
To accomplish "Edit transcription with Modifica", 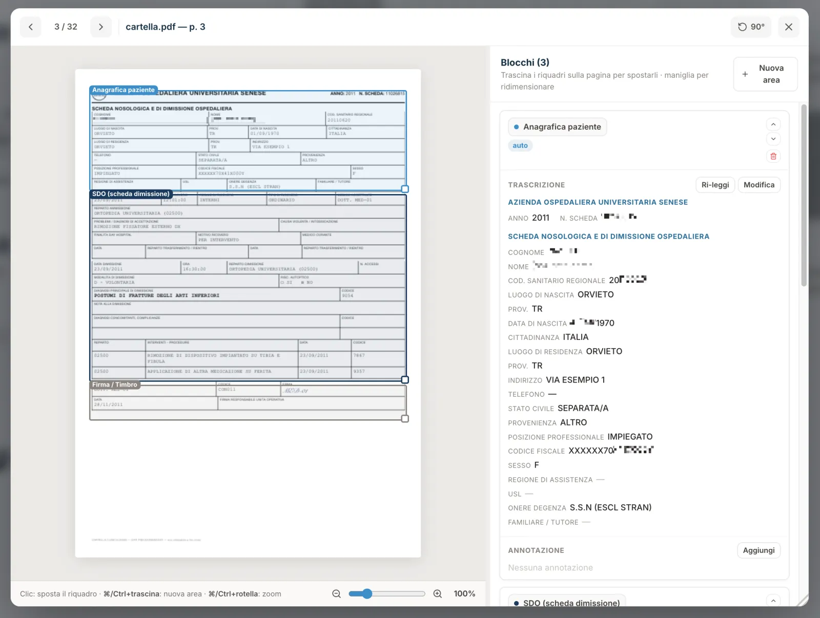I will pyautogui.click(x=758, y=185).
